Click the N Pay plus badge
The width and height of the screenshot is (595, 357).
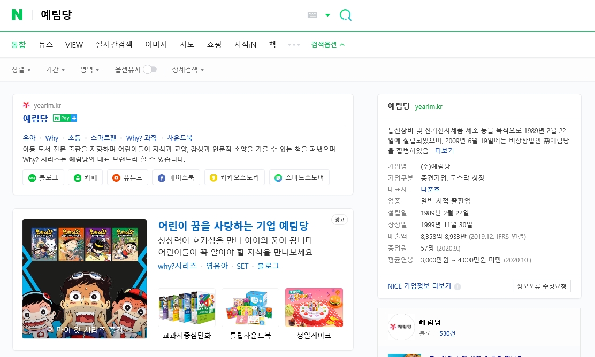point(65,118)
